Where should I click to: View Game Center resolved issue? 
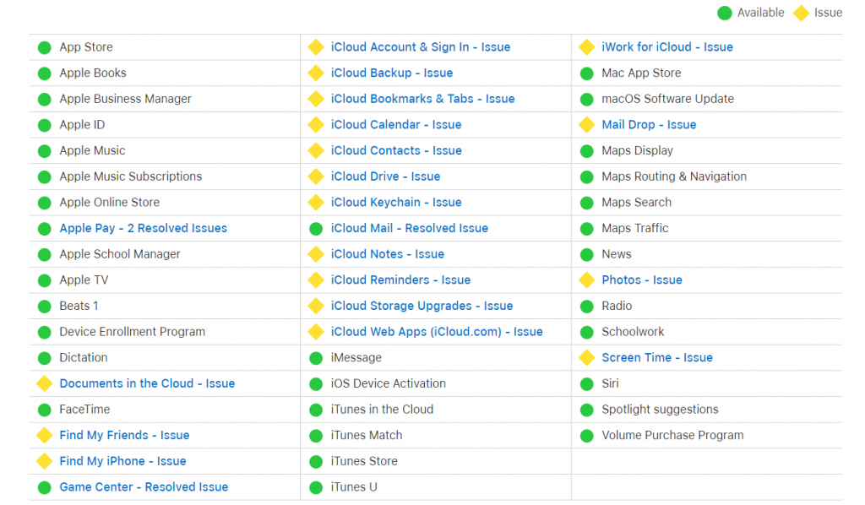(144, 487)
